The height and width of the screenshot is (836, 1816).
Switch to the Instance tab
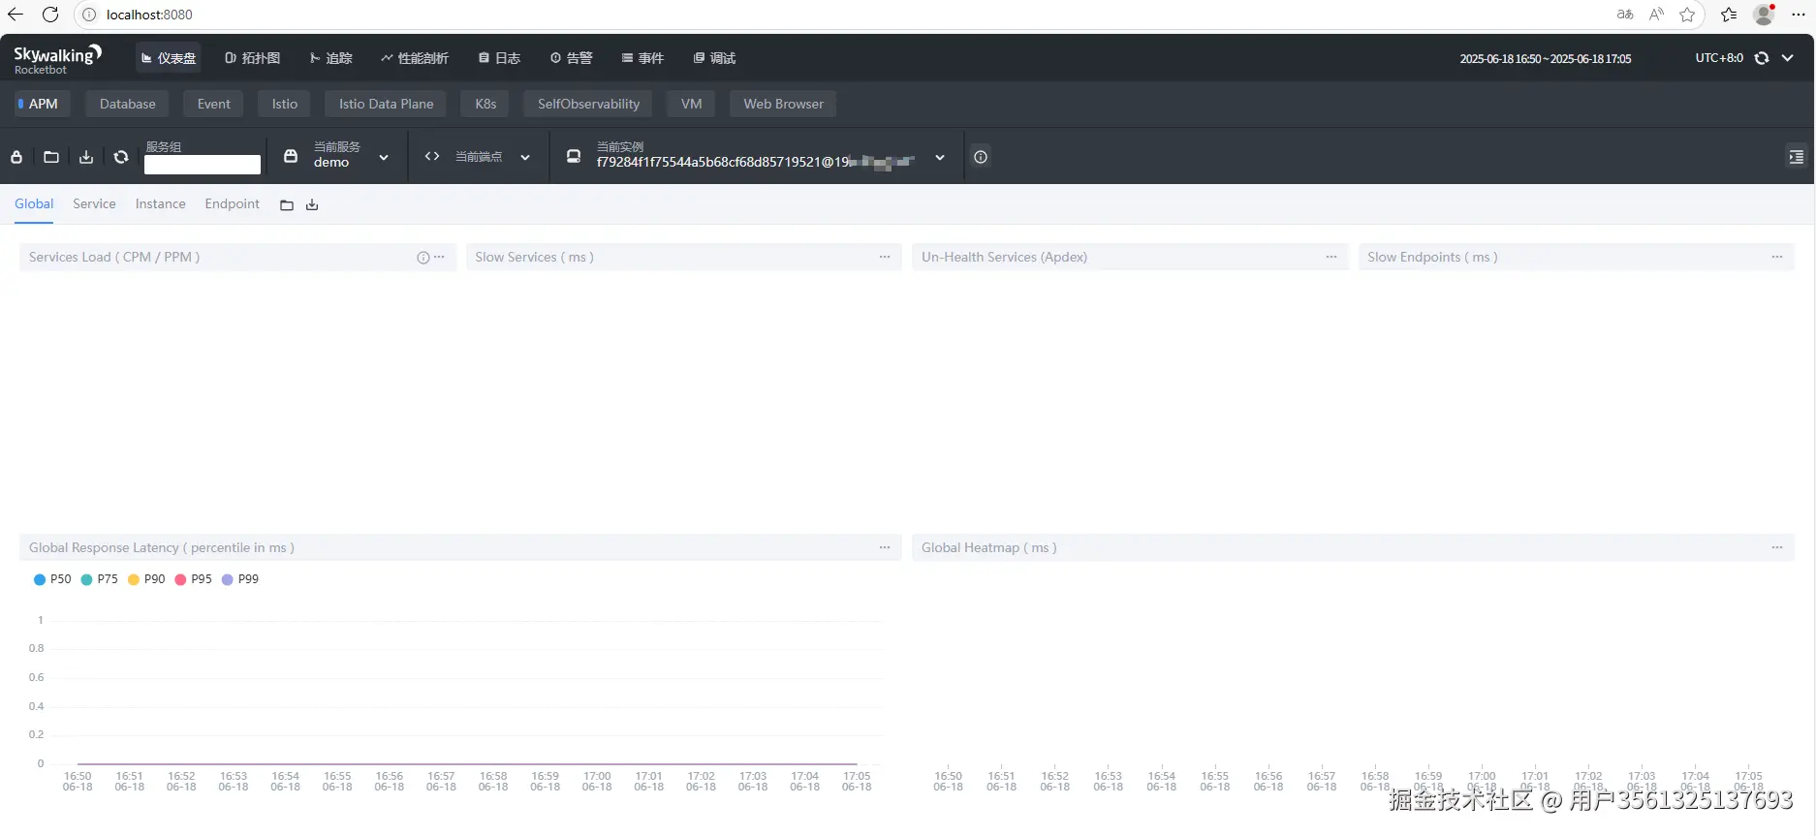coord(160,203)
